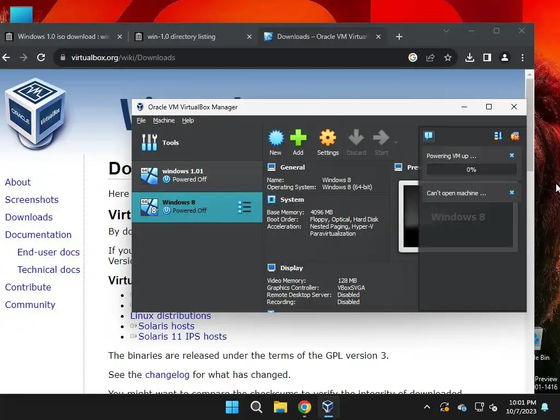This screenshot has height=420, width=560.
Task: Open the changelog link
Action: 167,375
